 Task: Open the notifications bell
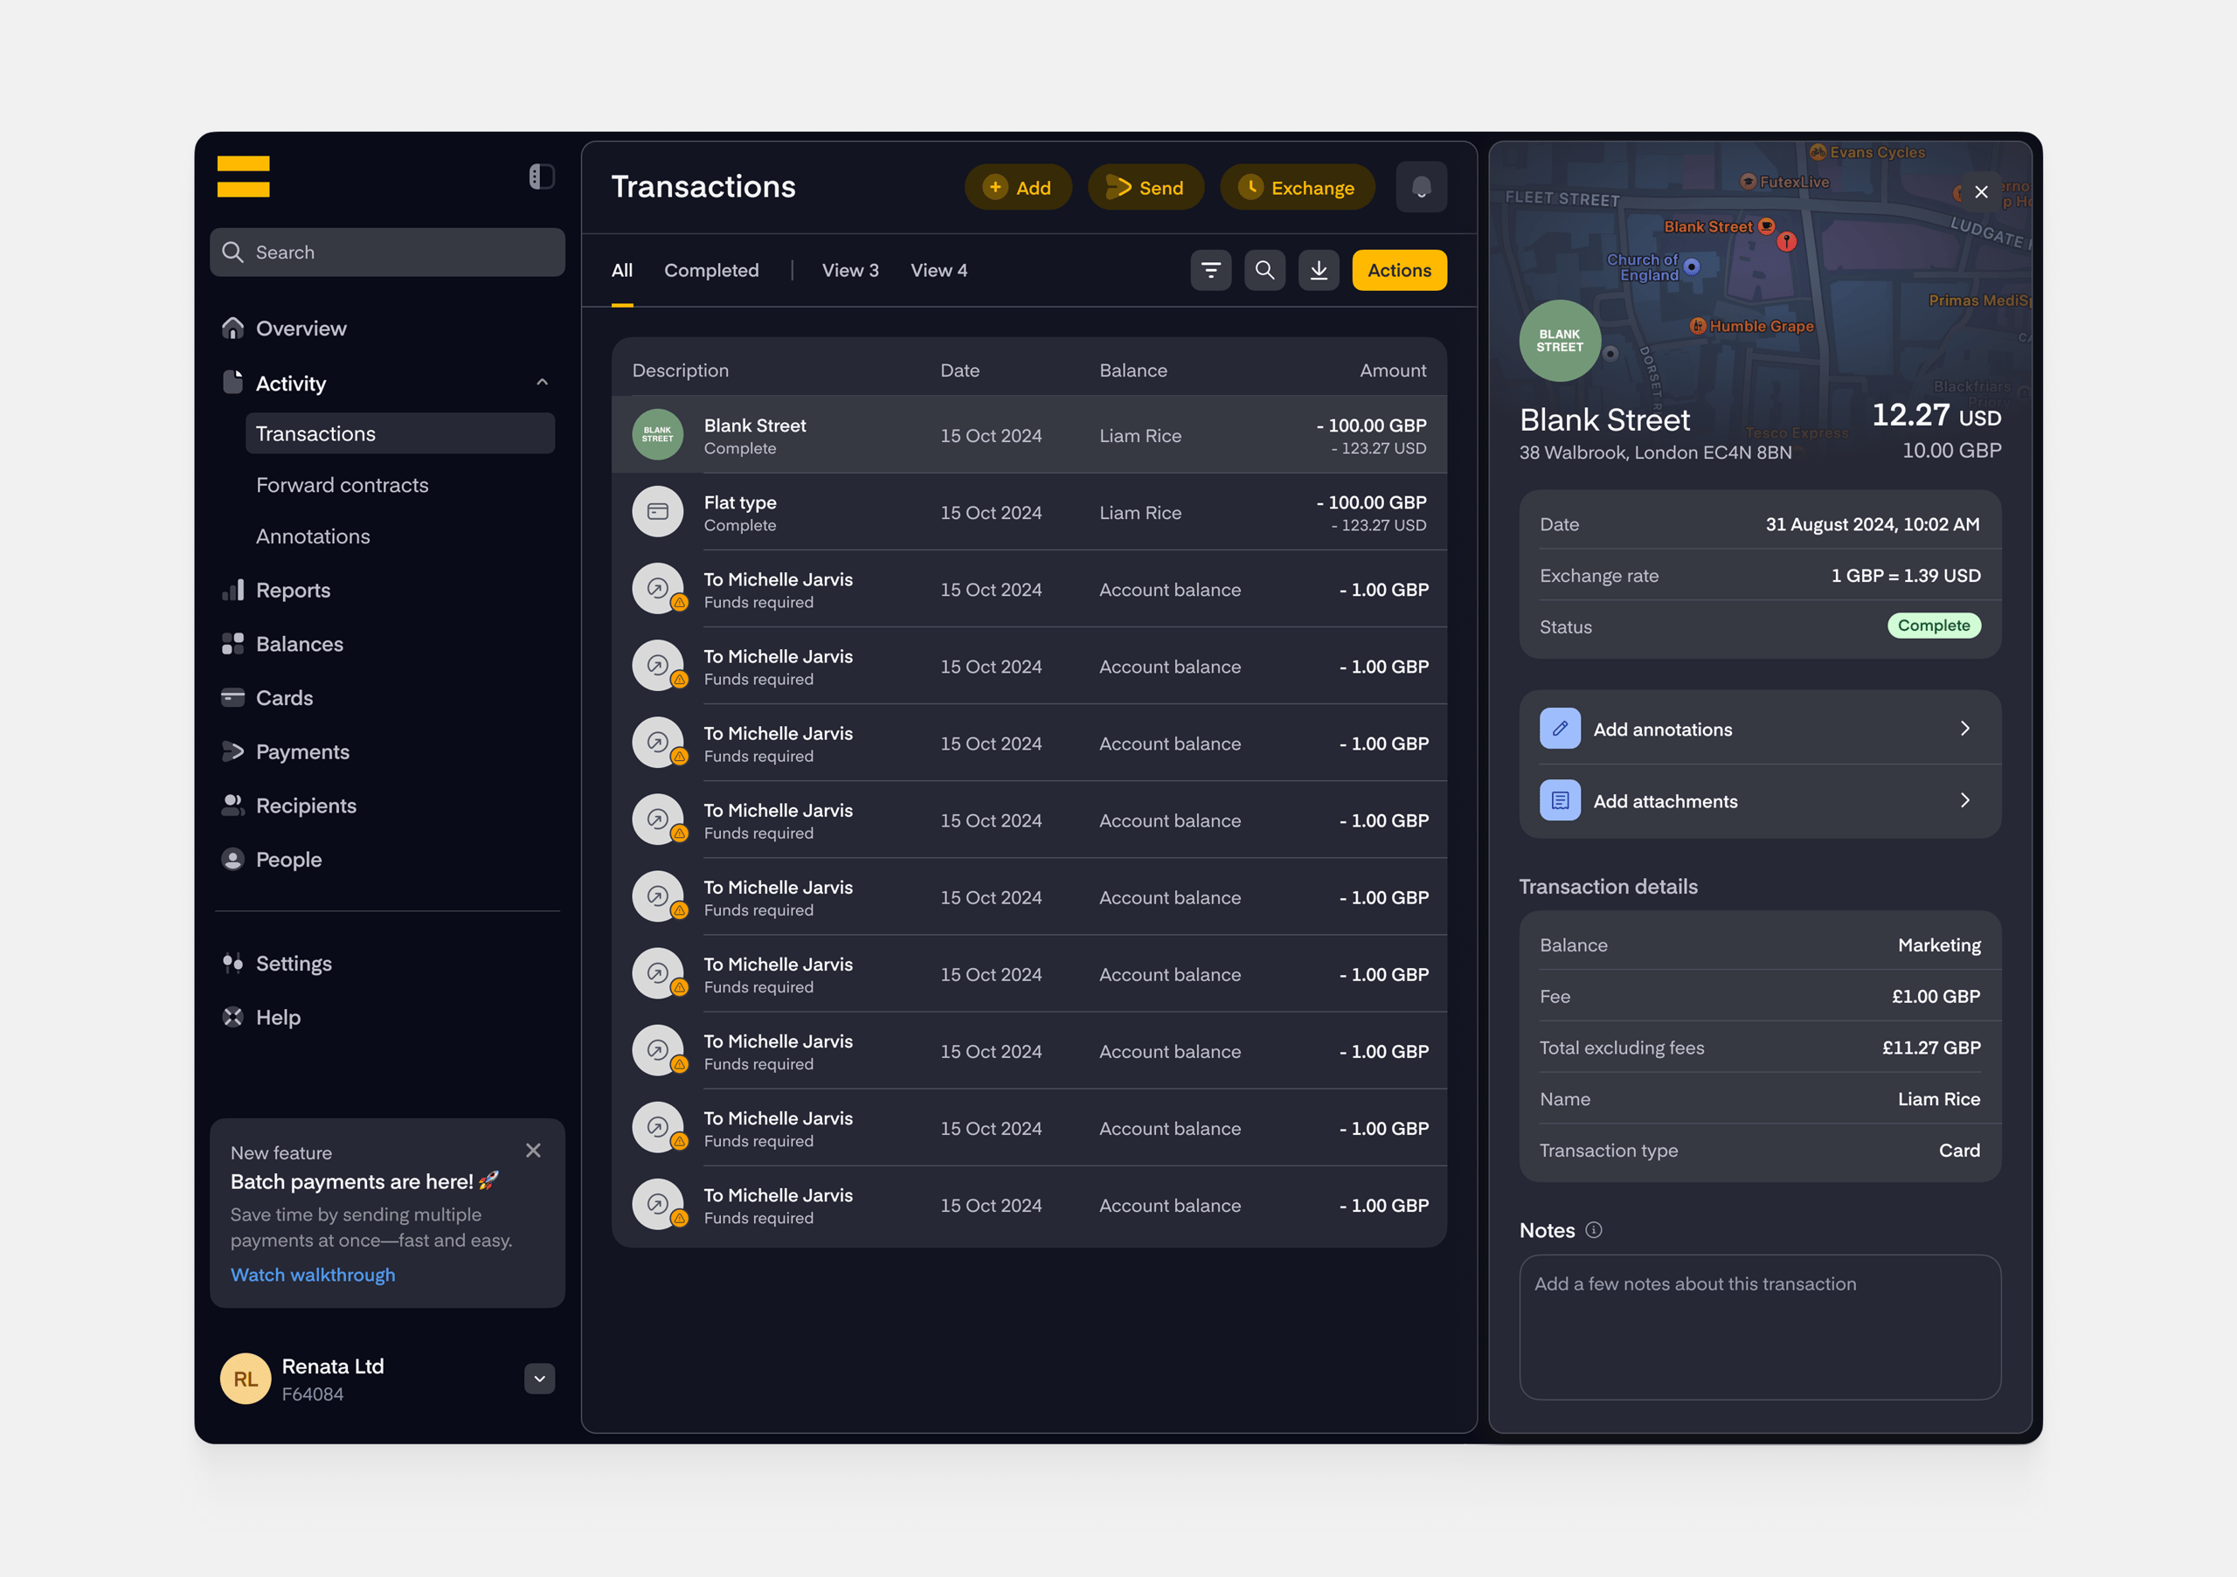pos(1421,187)
